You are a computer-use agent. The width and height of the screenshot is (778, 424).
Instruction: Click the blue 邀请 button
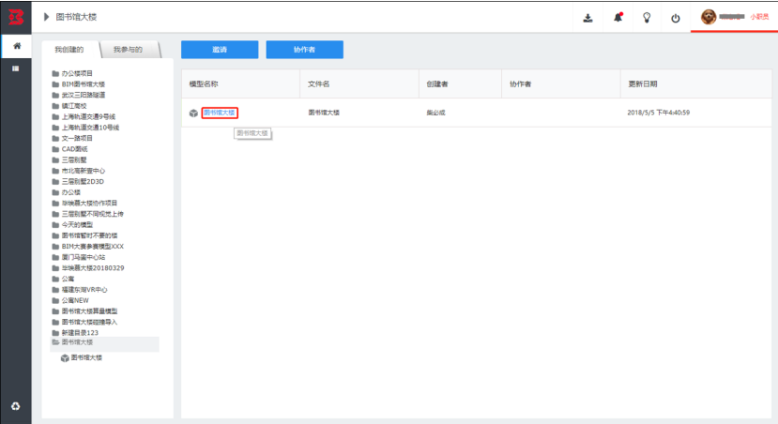coord(220,50)
